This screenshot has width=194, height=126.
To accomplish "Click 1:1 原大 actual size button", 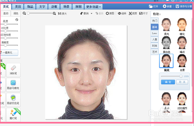I will [x=62, y=14].
